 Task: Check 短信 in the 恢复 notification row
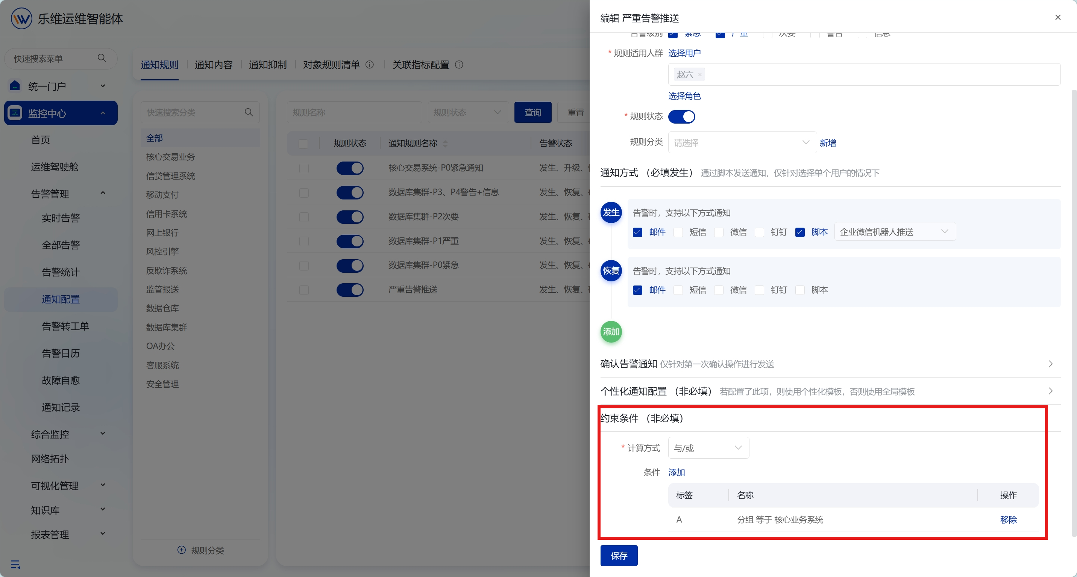678,290
